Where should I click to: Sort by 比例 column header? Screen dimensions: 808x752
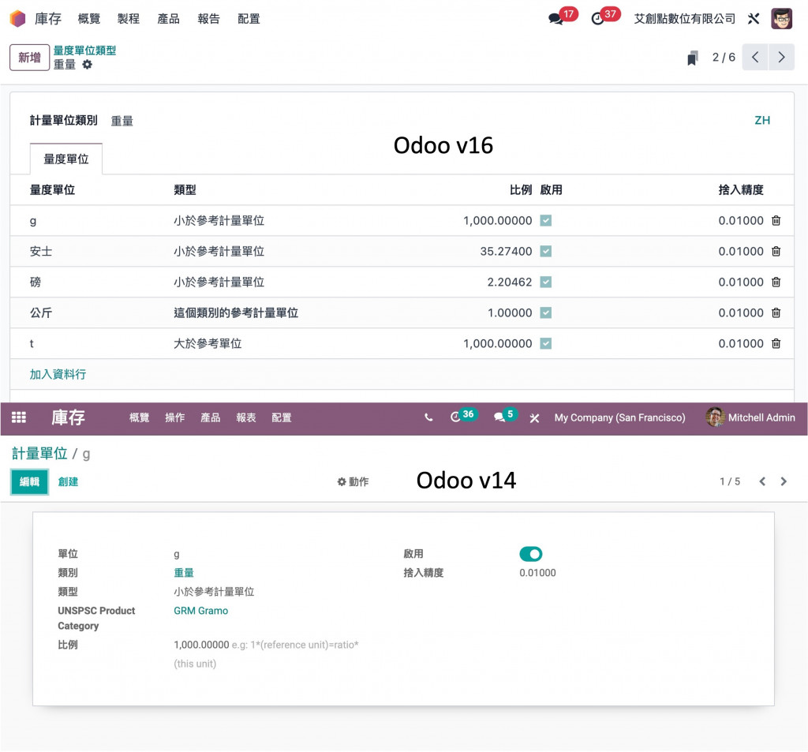pyautogui.click(x=521, y=189)
